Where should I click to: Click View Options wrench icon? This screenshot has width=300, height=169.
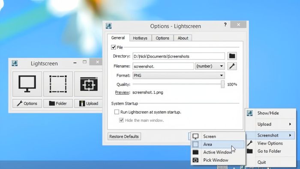click(250, 143)
